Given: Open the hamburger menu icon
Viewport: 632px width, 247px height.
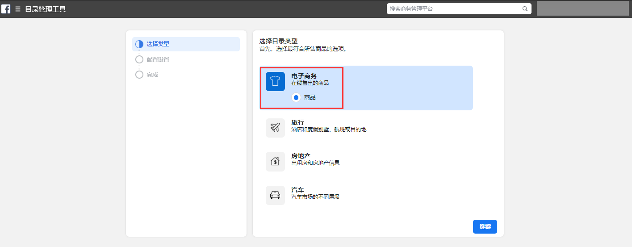Looking at the screenshot, I should click(18, 9).
